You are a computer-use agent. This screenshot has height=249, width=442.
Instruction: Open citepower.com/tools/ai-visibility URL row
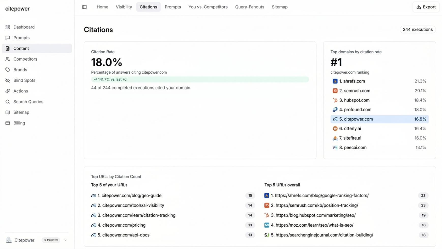(173, 205)
